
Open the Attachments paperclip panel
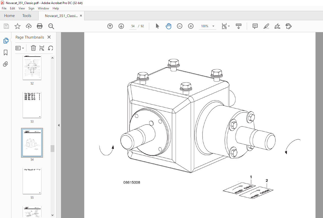click(x=6, y=64)
